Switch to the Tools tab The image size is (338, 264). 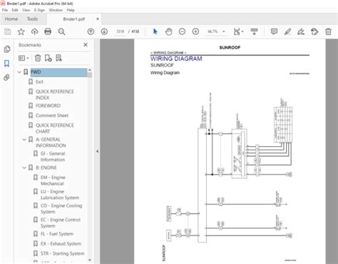tap(32, 19)
